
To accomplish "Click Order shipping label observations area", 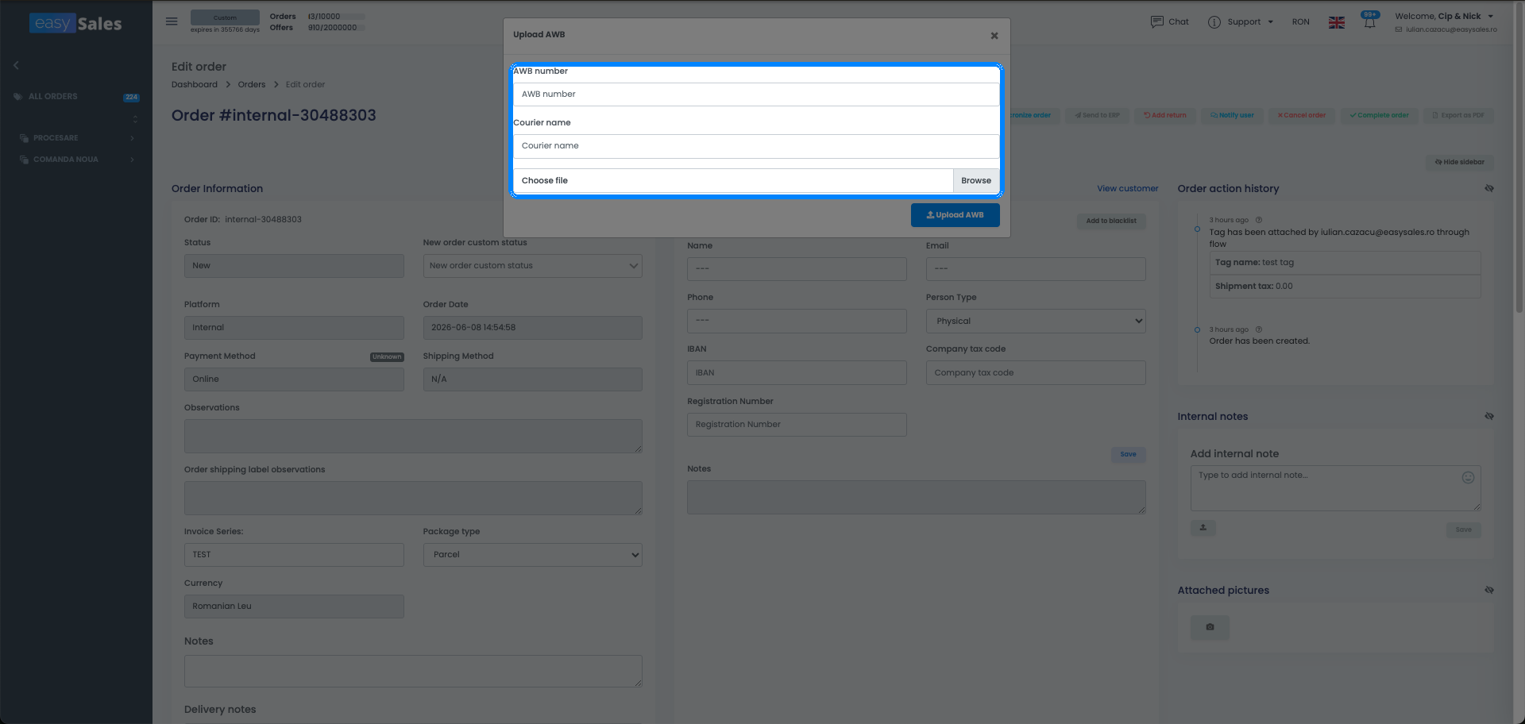I will point(413,499).
